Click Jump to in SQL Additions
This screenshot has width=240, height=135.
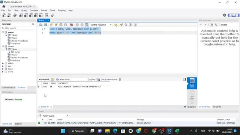click(224, 25)
